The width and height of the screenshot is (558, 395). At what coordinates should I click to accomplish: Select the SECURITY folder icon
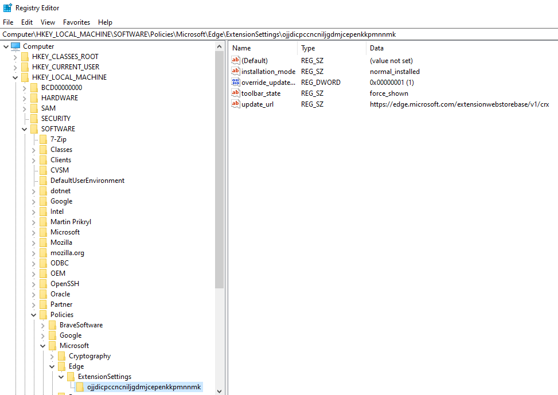[34, 119]
